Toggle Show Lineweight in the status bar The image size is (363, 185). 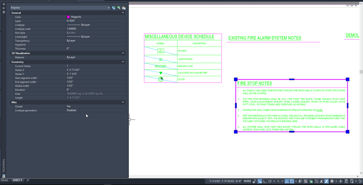coord(301,181)
